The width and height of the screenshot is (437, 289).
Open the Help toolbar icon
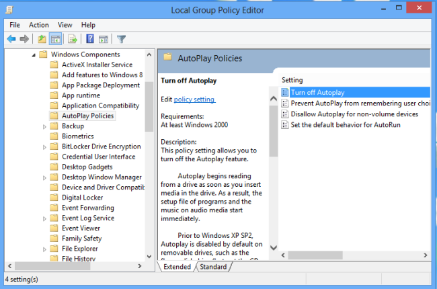pos(90,39)
